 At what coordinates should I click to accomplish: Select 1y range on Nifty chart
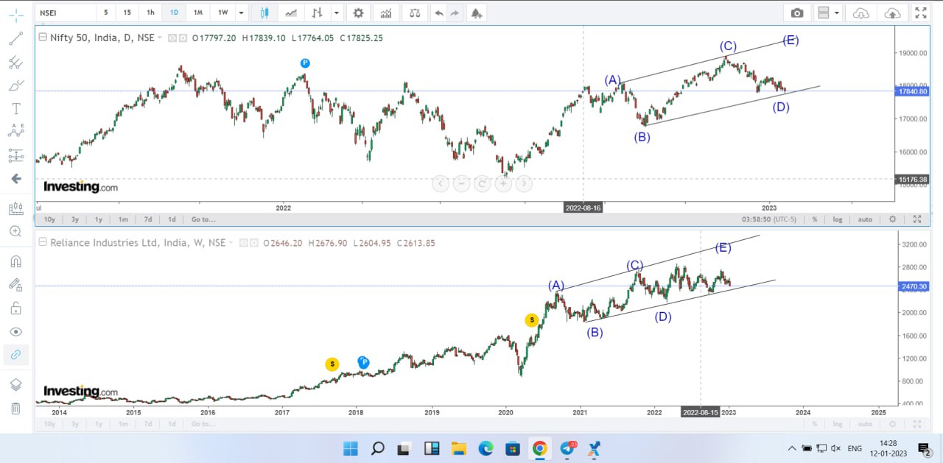(x=99, y=219)
